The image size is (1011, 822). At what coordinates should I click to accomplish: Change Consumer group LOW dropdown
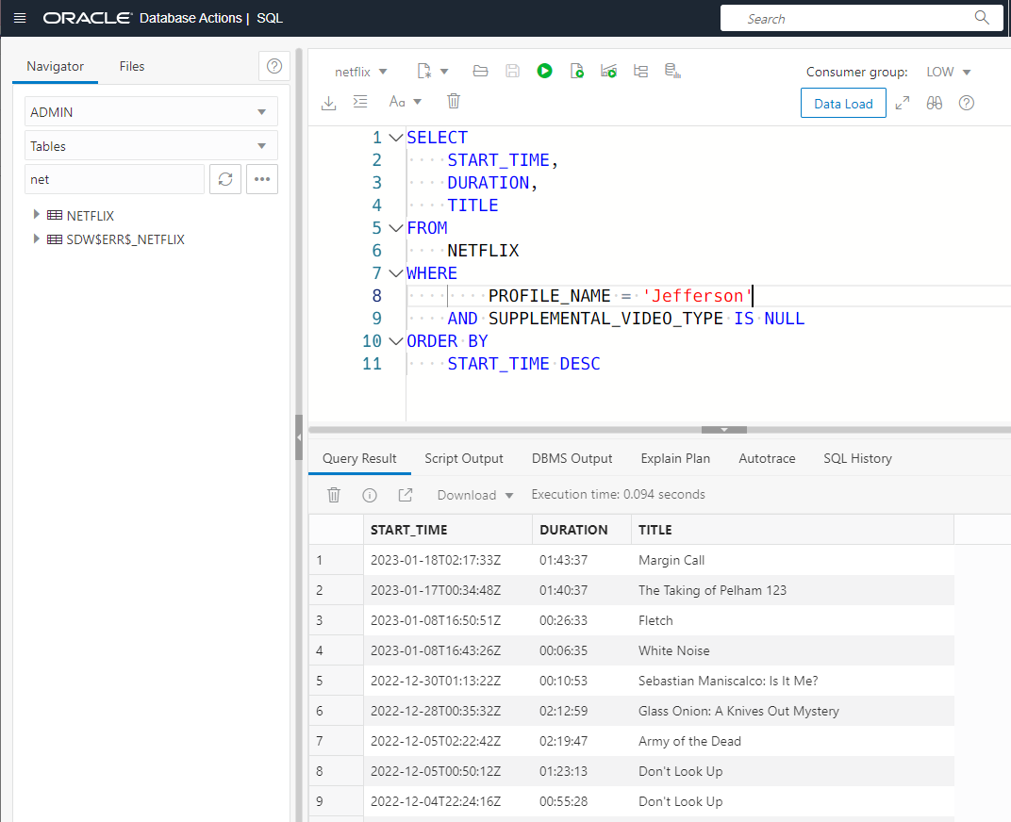pyautogui.click(x=949, y=72)
